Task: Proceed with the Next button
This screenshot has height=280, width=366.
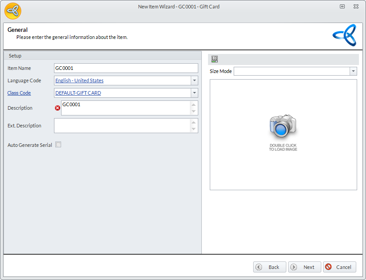Action: (x=304, y=267)
